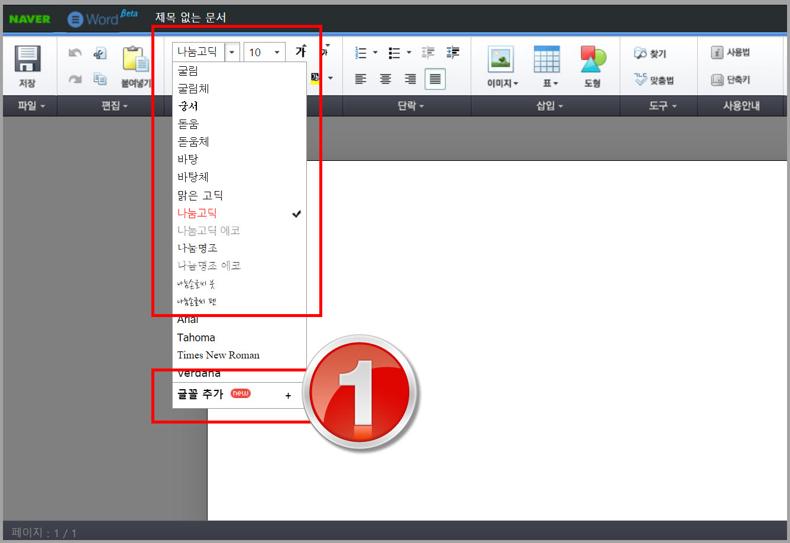Click the 사용안내 group label

pos(742,106)
